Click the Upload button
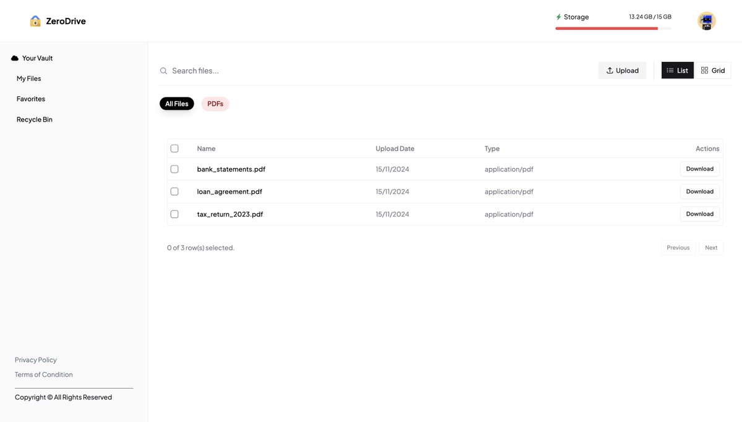Screen dimensions: 742x422 pos(622,70)
